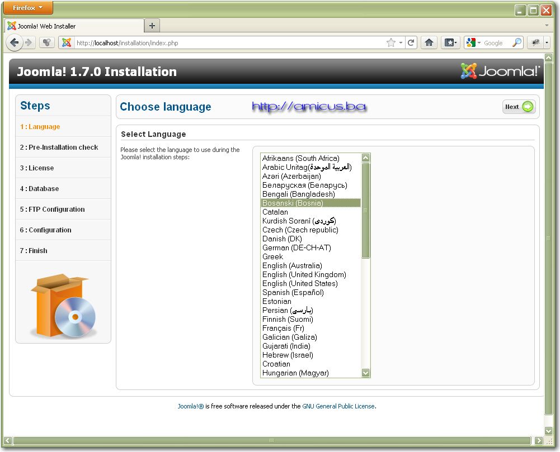Select German (DE-CH-AT) language
The image size is (560, 452).
tap(310, 248)
